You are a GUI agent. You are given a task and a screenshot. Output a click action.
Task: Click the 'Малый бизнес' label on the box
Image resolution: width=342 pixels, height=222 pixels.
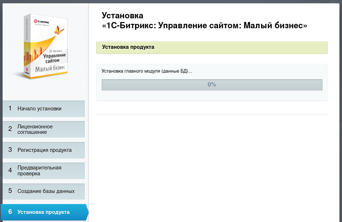point(50,69)
